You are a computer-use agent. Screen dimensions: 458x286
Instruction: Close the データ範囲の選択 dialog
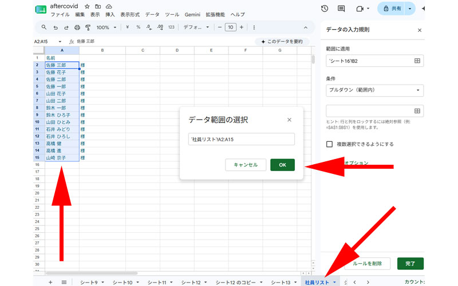pos(289,120)
